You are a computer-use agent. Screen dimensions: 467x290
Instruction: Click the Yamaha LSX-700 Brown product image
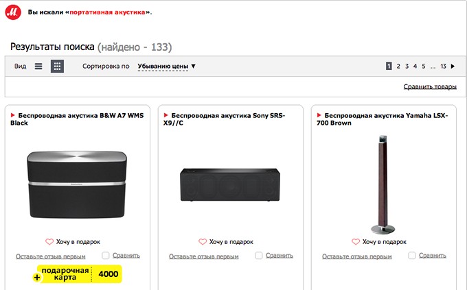(380, 184)
